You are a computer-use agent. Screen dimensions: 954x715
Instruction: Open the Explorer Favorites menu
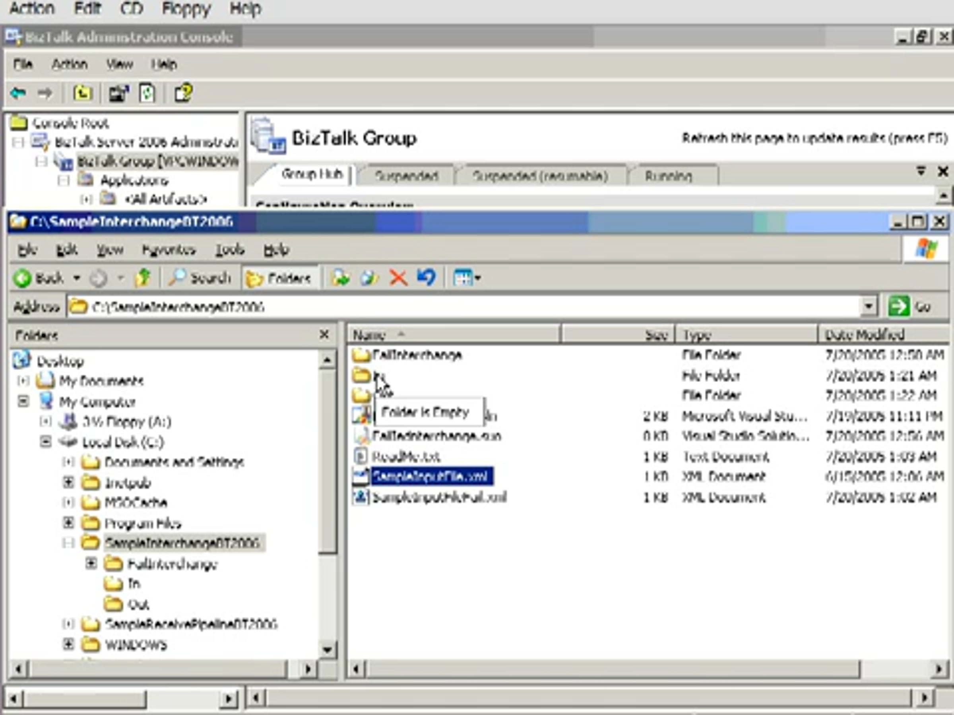pos(169,249)
